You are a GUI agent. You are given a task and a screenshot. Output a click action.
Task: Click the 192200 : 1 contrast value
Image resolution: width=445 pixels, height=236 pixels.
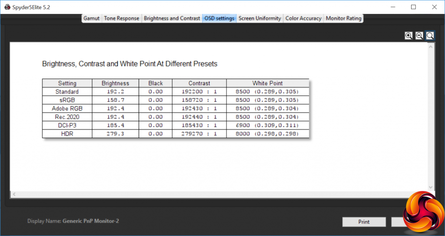(199, 92)
